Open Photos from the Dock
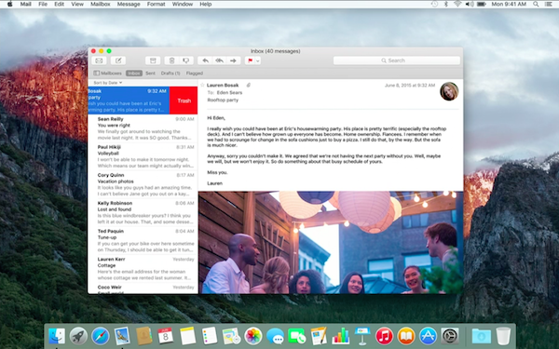Viewport: 559px width, 349px height. pyautogui.click(x=253, y=335)
